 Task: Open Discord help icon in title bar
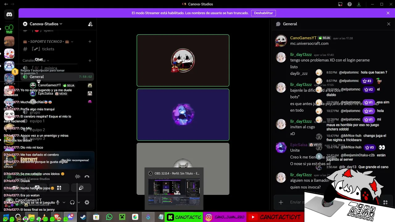point(350,4)
